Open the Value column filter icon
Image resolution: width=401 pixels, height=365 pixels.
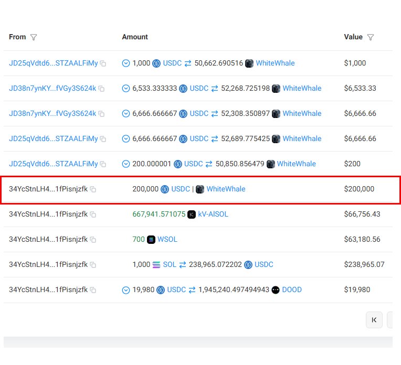pyautogui.click(x=371, y=37)
